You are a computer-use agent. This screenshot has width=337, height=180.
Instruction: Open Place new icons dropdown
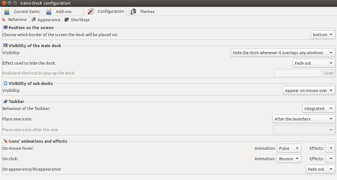304,119
